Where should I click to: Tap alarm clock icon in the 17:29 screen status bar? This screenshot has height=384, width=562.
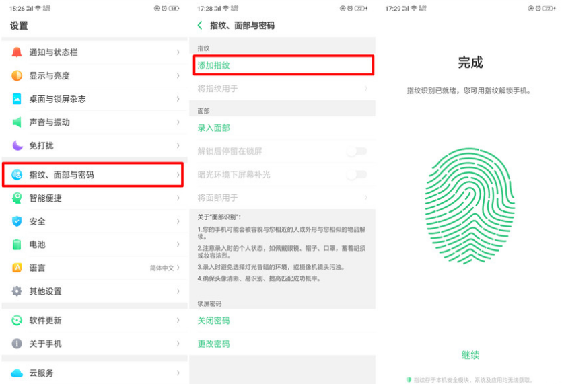tap(538, 8)
